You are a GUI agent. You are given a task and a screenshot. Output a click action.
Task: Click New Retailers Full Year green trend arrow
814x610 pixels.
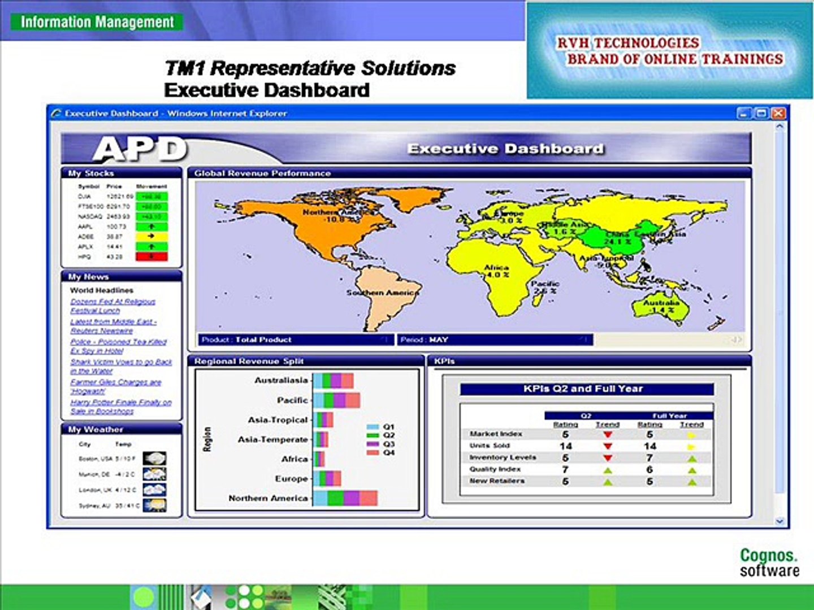tap(691, 482)
